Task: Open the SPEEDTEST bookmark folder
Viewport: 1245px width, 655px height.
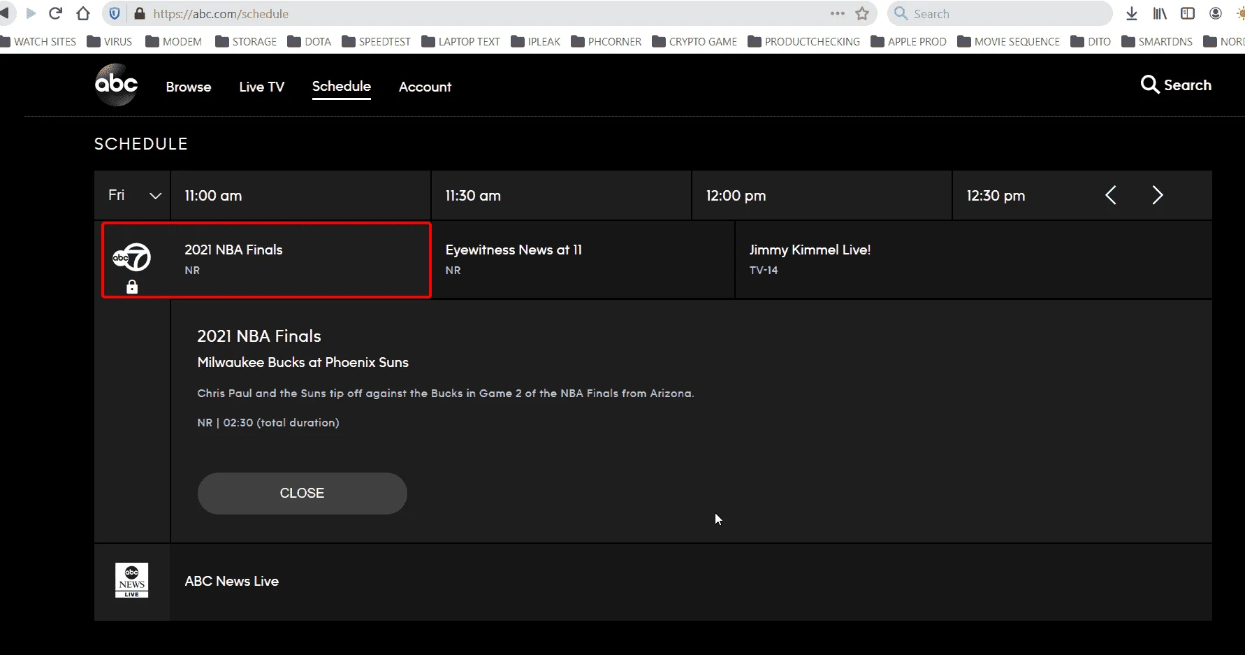Action: (376, 41)
